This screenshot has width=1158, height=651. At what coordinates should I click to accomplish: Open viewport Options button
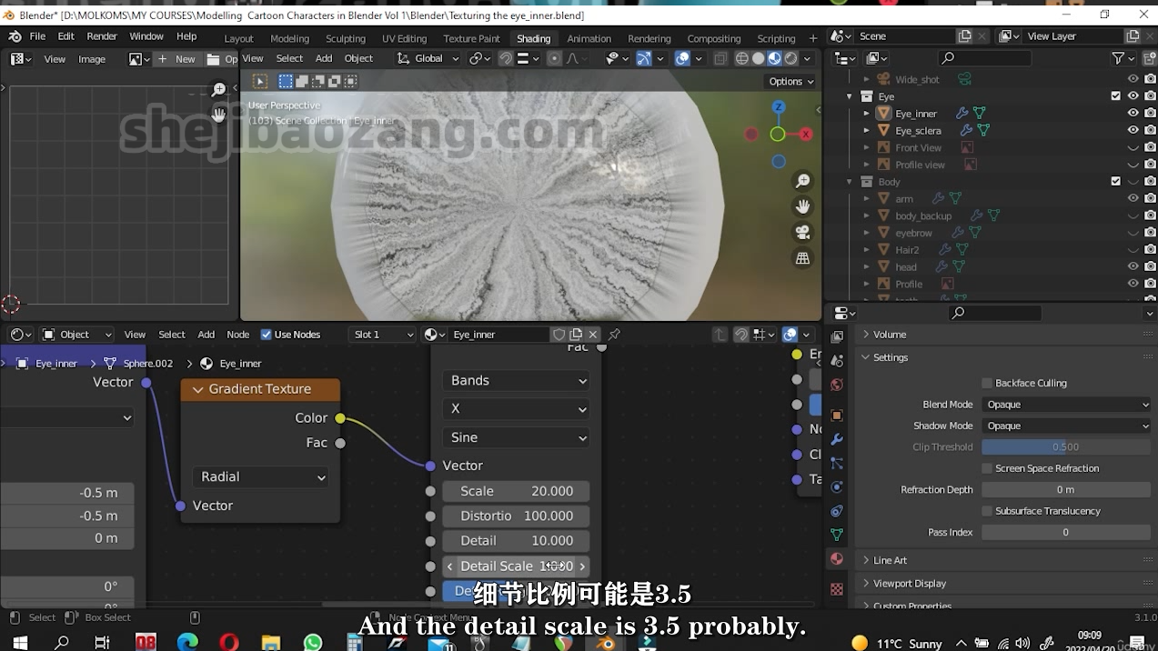click(x=791, y=81)
